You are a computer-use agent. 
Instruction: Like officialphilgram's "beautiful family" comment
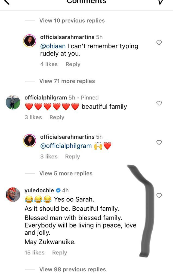[159, 103]
